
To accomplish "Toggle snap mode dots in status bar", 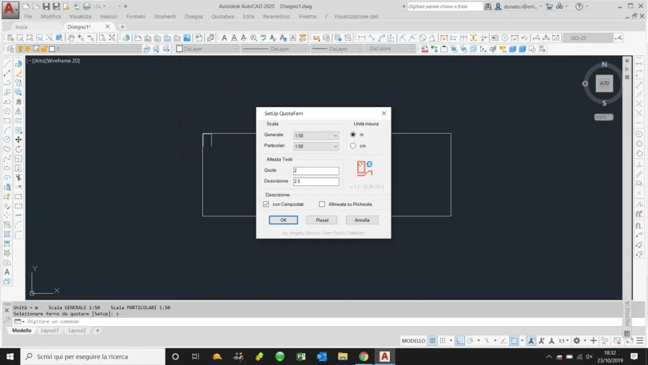I will coord(443,340).
